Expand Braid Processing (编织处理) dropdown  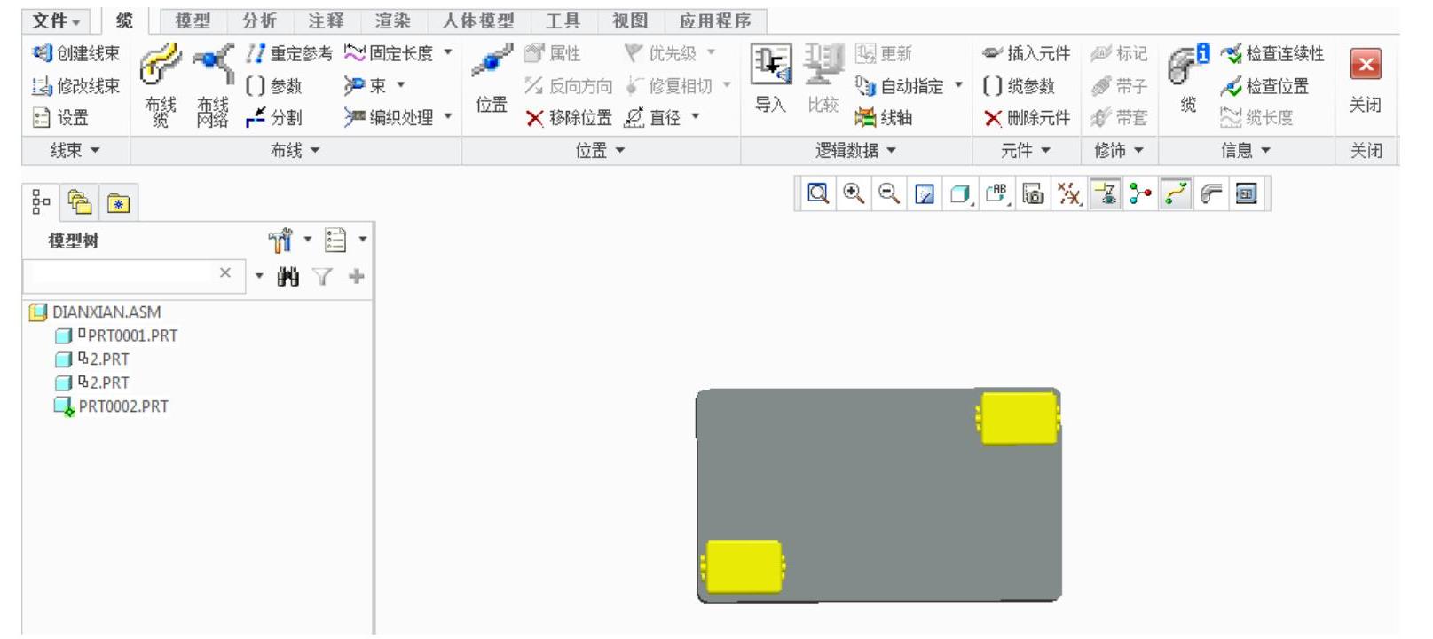click(448, 117)
